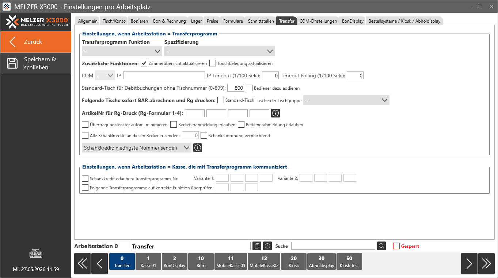The height and width of the screenshot is (278, 498).
Task: Open the Bon & Rechnung tab
Action: (x=170, y=21)
